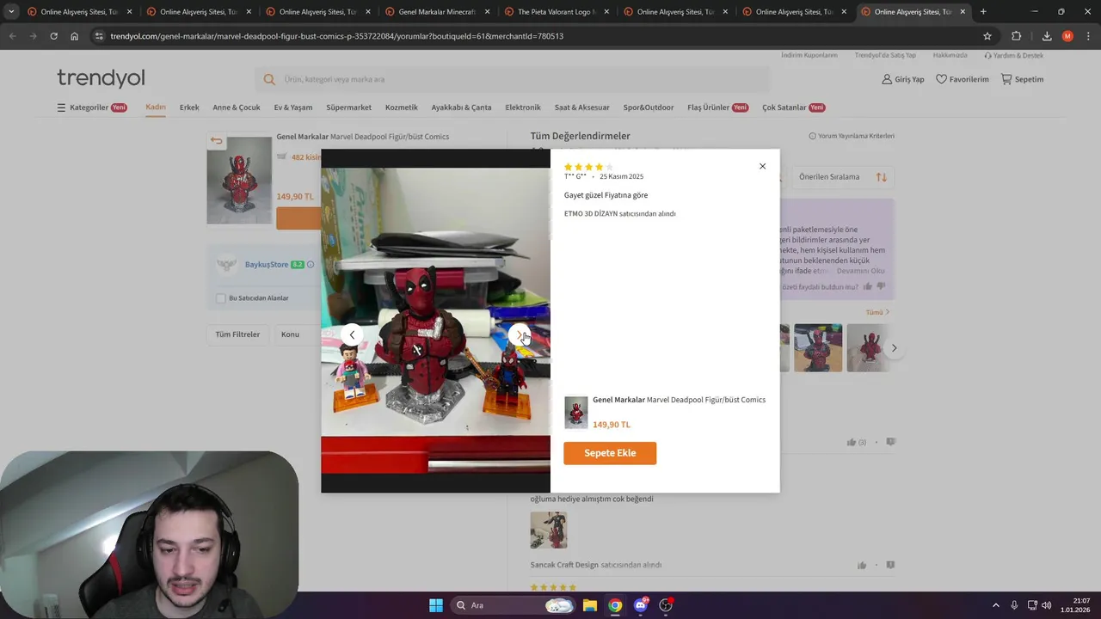This screenshot has height=619, width=1101.
Task: Like the Sancak Craft Design review
Action: (x=861, y=565)
